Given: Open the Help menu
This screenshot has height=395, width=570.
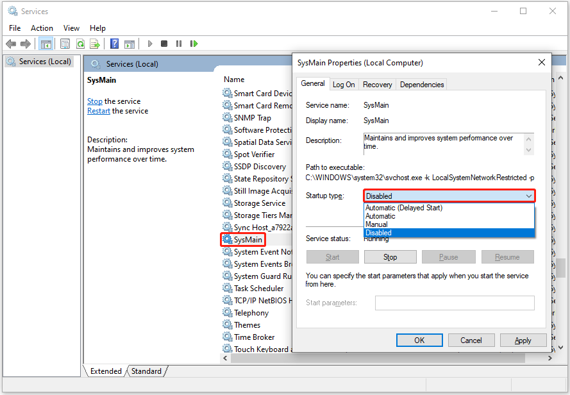Looking at the screenshot, I should click(98, 28).
